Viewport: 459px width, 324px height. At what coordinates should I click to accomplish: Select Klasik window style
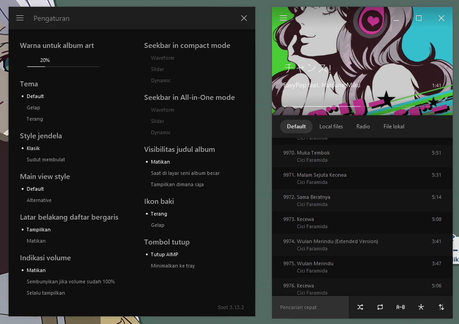[x=33, y=148]
